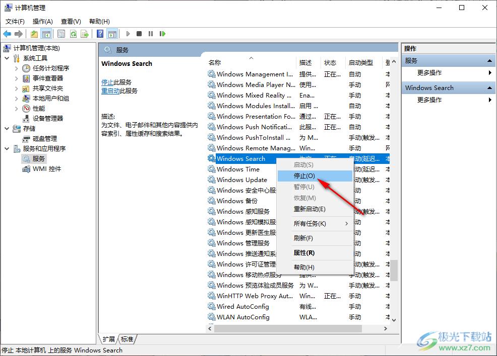Viewport: 497px width, 356px height.
Task: Choose 停止(O) in the context menu
Action: (x=315, y=176)
